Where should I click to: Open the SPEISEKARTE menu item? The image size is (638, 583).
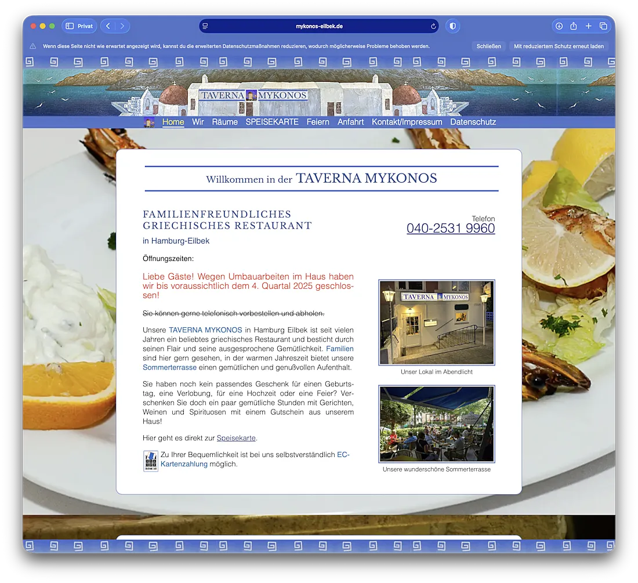click(272, 122)
